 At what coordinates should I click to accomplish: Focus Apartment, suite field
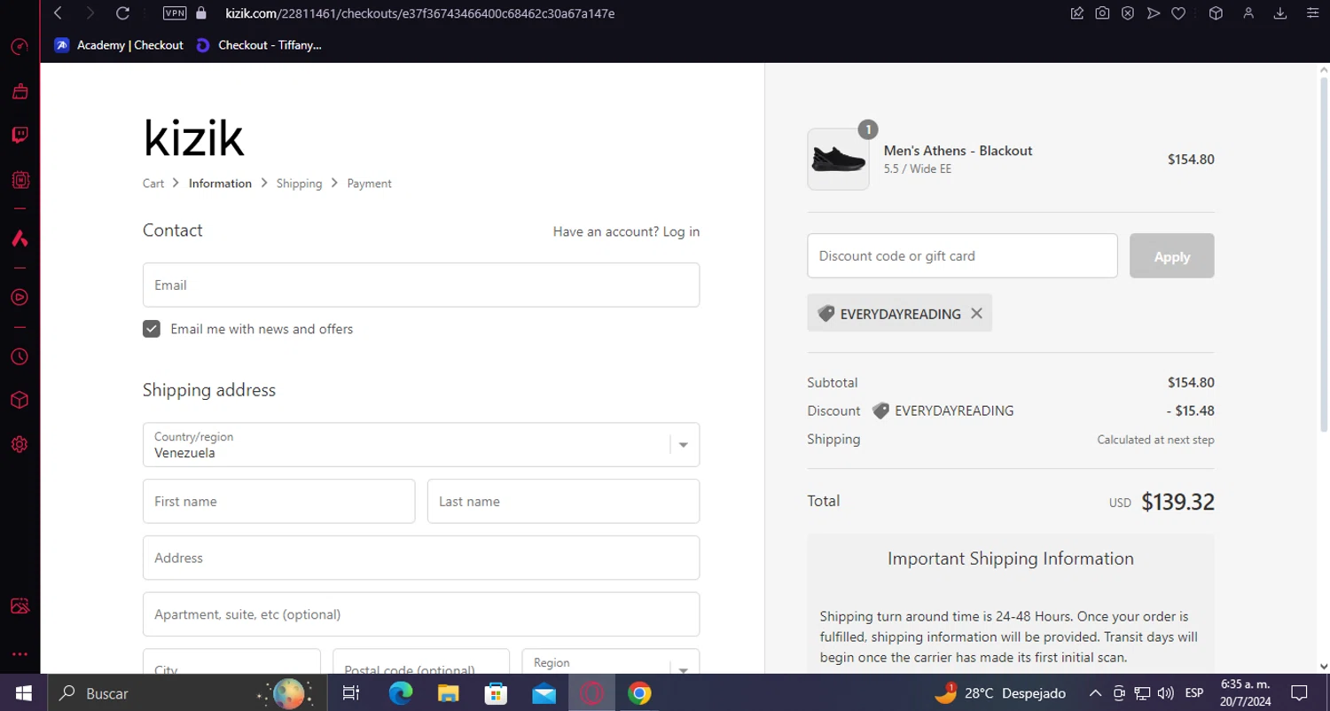coord(421,614)
